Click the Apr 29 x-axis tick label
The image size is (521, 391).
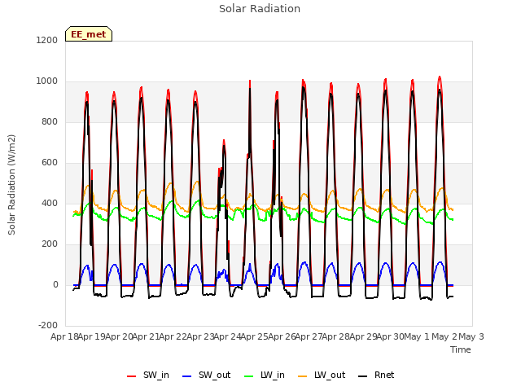(364, 336)
